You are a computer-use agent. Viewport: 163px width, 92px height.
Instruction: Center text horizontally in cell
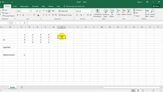46,15
